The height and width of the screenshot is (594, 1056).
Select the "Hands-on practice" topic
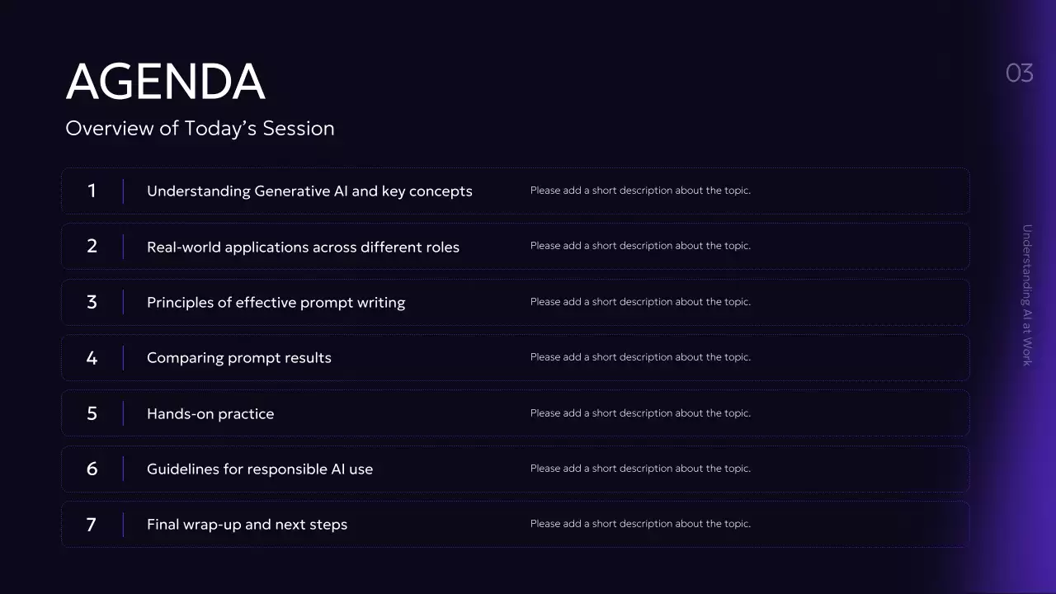(x=210, y=414)
